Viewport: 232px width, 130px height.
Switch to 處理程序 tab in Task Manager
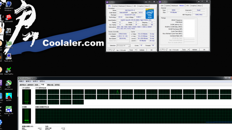pyautogui.click(x=30, y=85)
